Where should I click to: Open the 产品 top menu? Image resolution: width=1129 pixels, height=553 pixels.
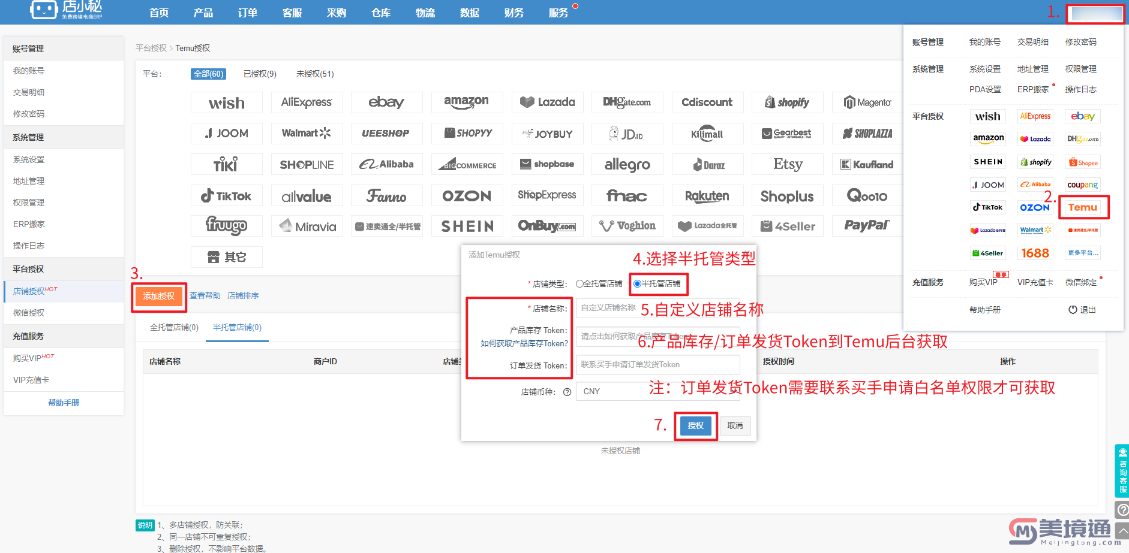[x=203, y=13]
